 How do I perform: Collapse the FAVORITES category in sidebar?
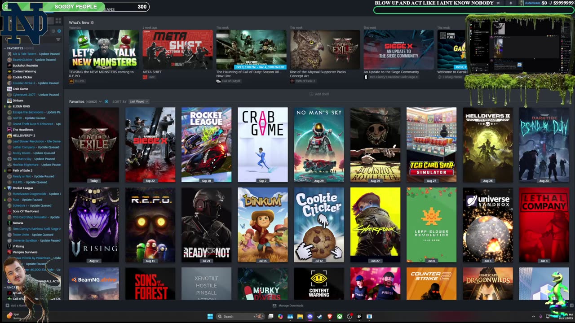coord(5,48)
